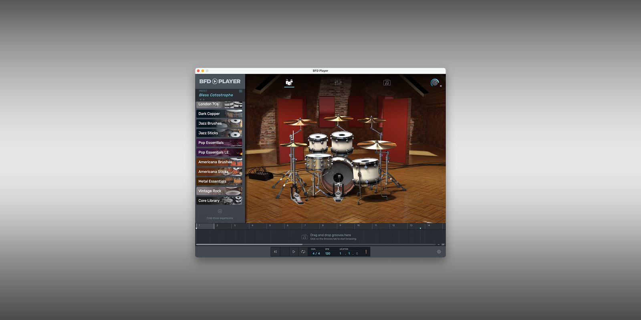This screenshot has height=320, width=641.
Task: Click the BFD Player logo
Action: 220,81
